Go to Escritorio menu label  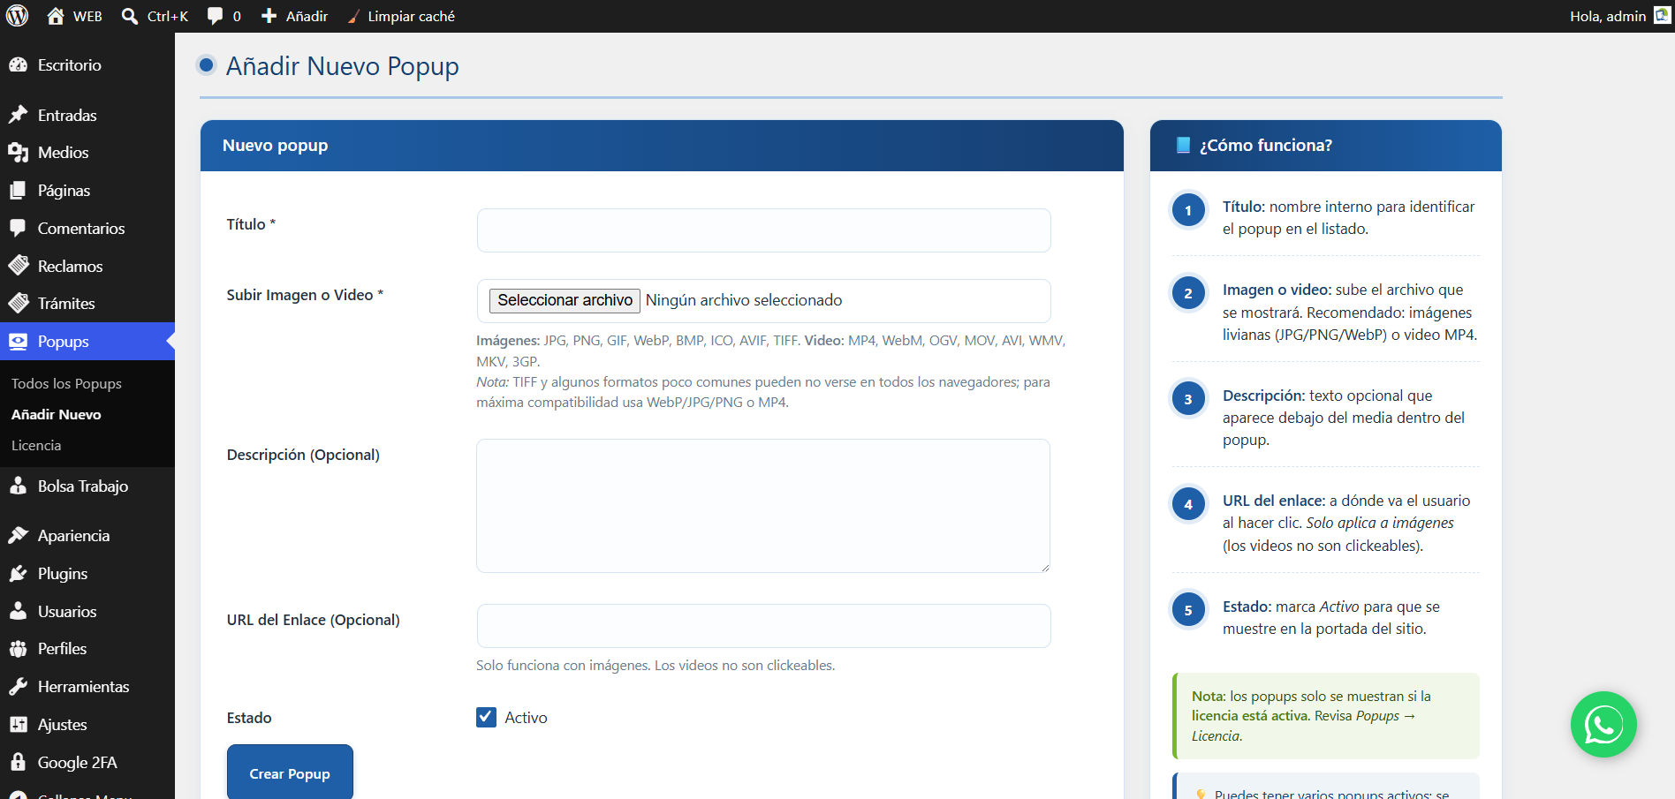pyautogui.click(x=69, y=64)
